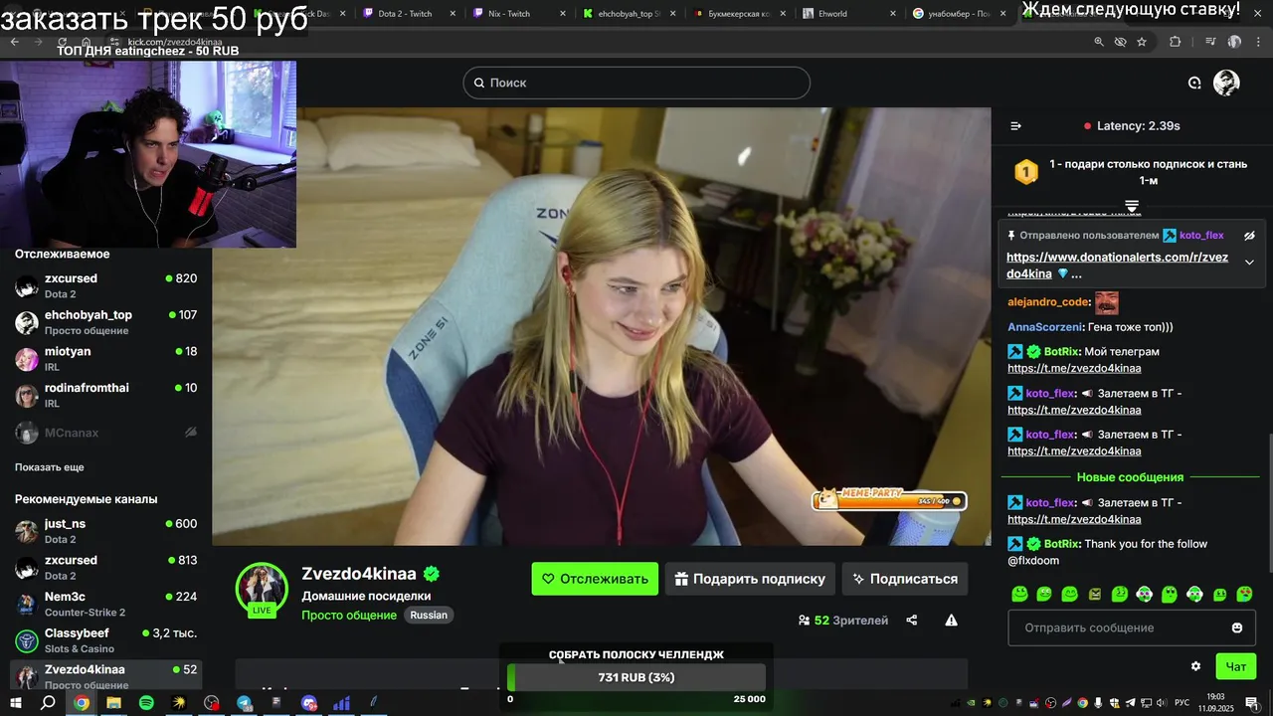The width and height of the screenshot is (1273, 716).
Task: Open zxcursed channel in Отслеживаемое list
Action: click(105, 285)
